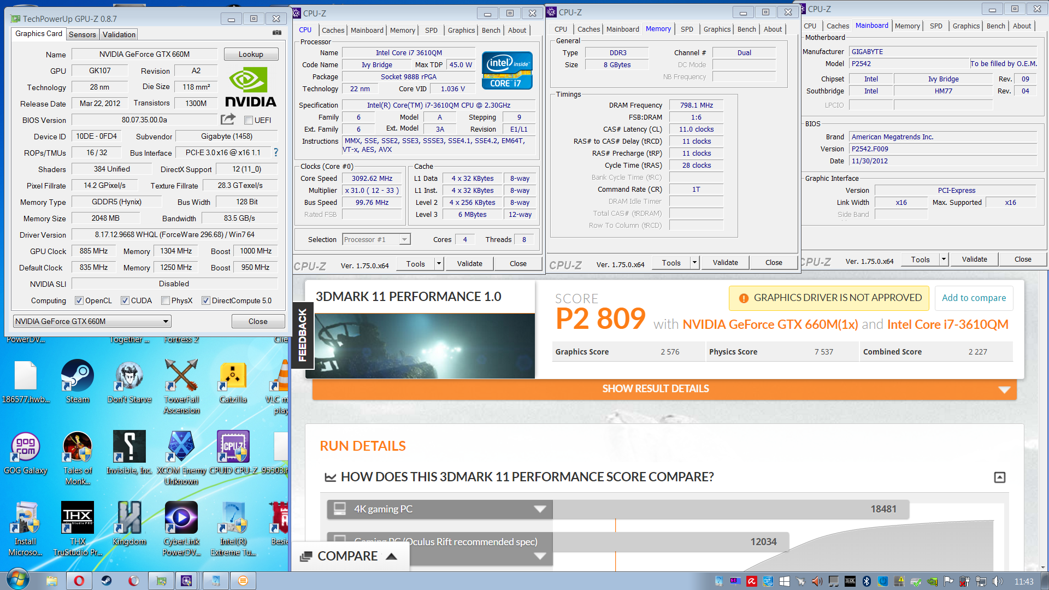Image resolution: width=1049 pixels, height=590 pixels.
Task: Click Feedback side tab
Action: (x=302, y=335)
